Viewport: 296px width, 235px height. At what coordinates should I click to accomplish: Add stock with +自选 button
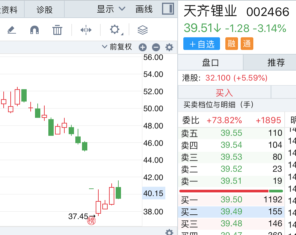pos(201,44)
